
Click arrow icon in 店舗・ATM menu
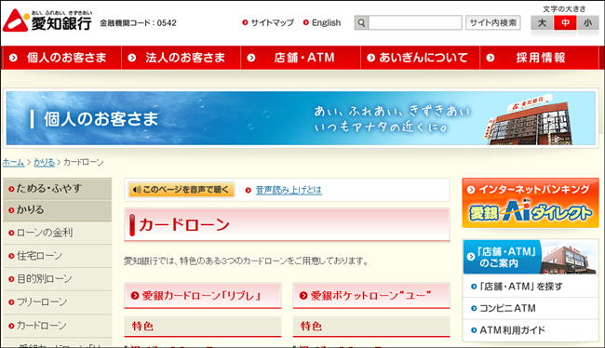[x=251, y=58]
